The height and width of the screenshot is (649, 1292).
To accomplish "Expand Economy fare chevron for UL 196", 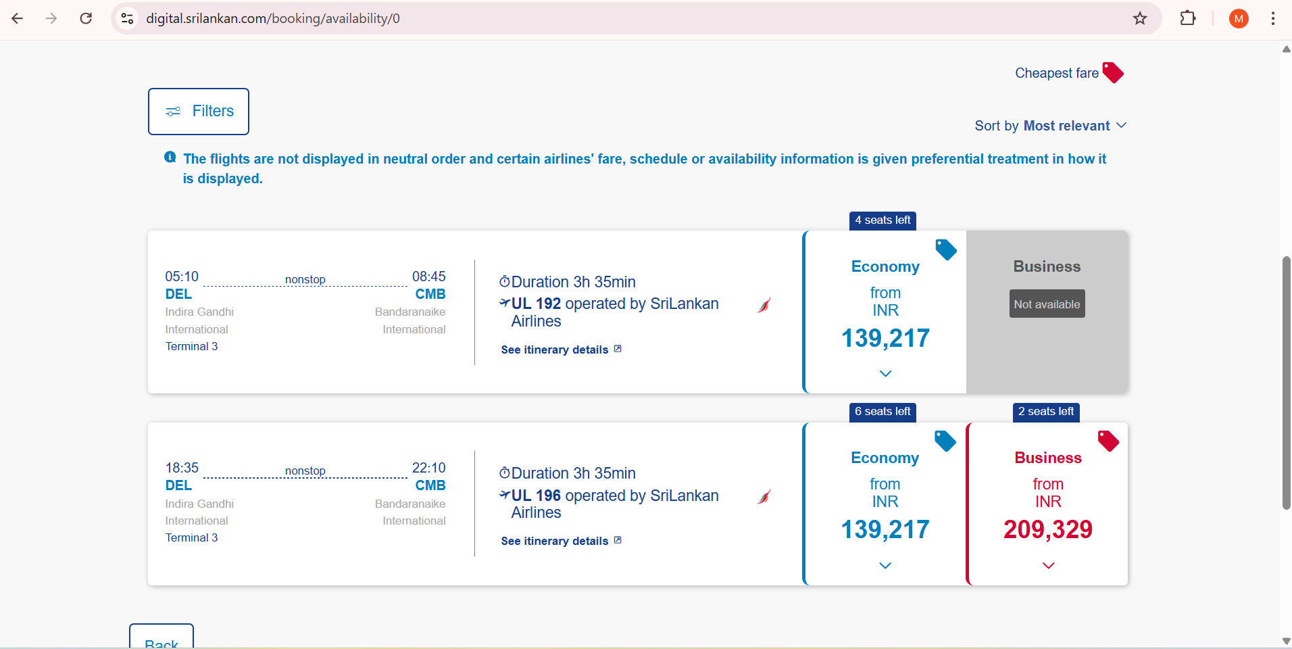I will point(885,565).
